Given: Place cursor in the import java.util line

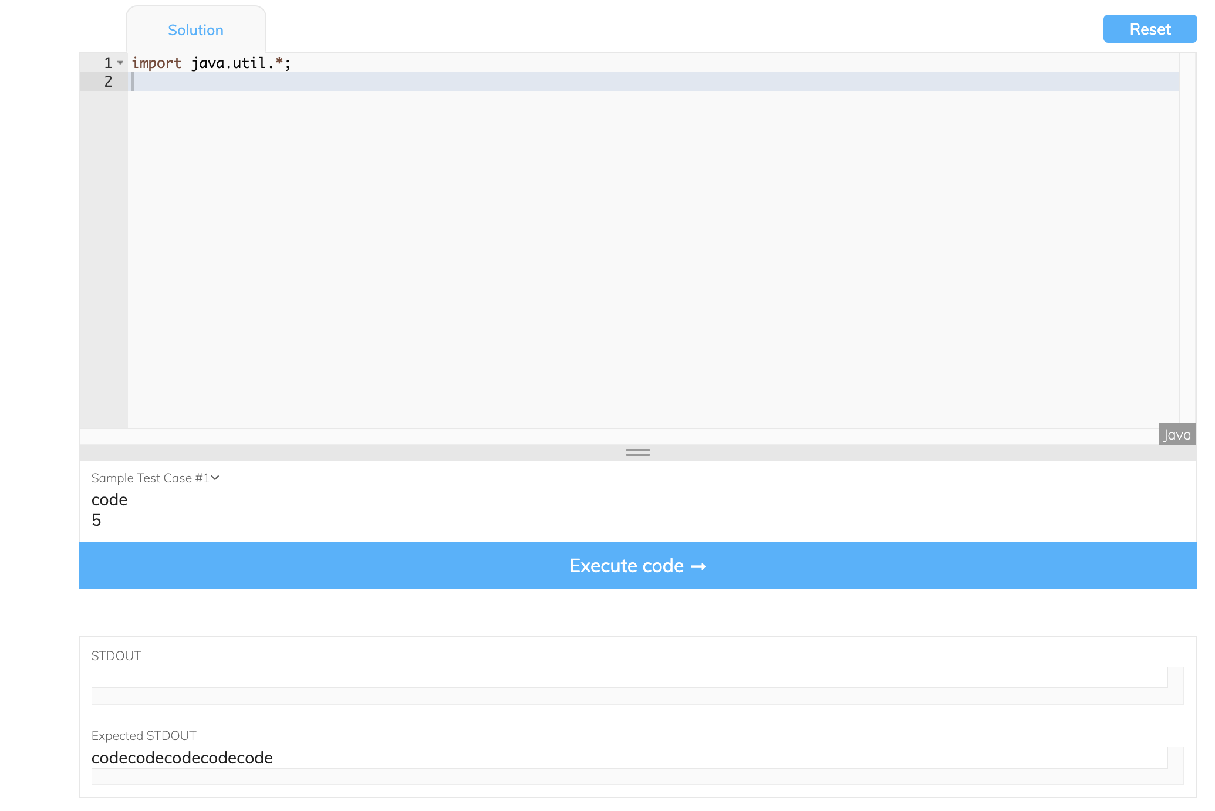Looking at the screenshot, I should [x=211, y=63].
